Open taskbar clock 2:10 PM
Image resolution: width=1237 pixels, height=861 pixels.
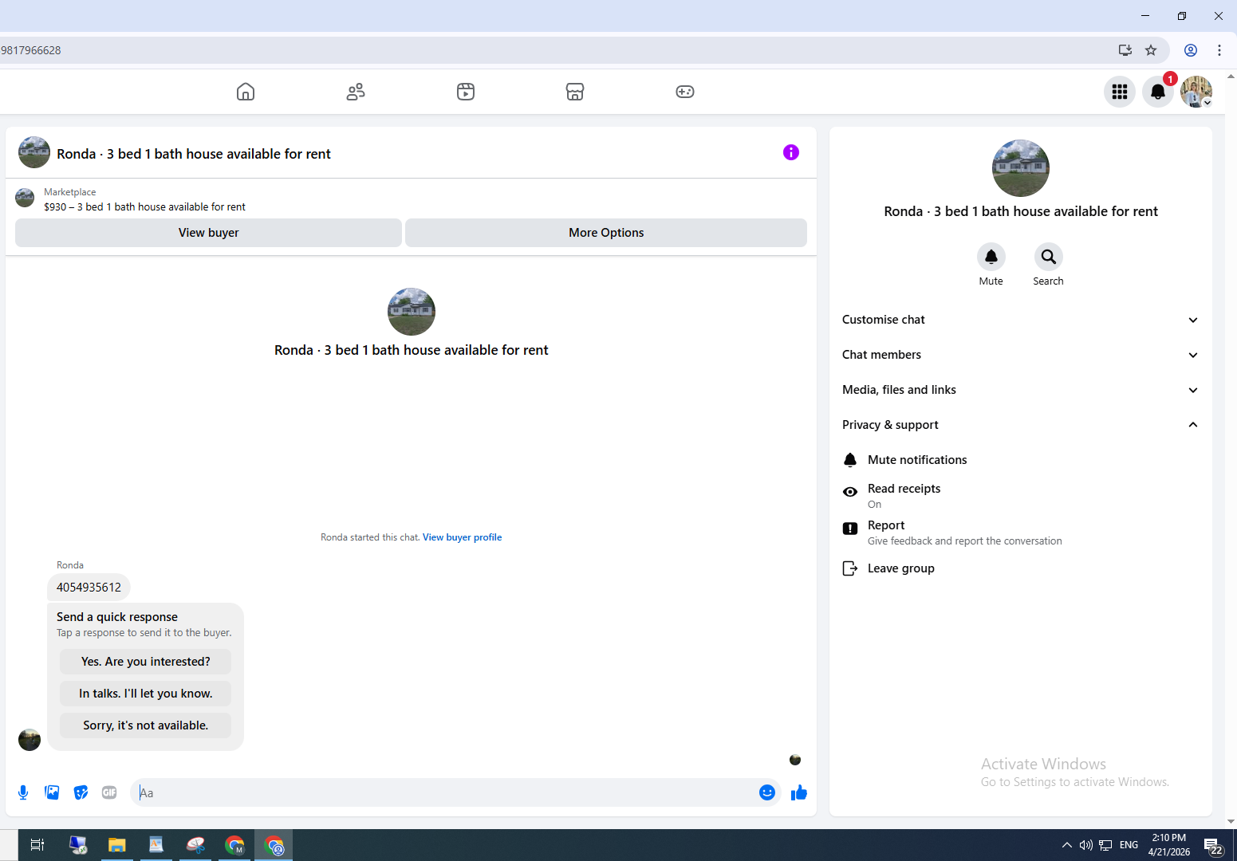click(x=1169, y=845)
